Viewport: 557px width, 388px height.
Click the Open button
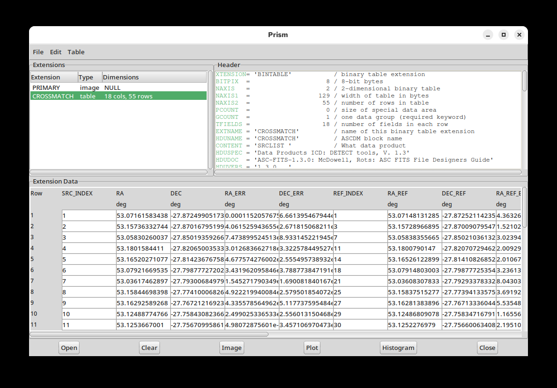(x=69, y=348)
